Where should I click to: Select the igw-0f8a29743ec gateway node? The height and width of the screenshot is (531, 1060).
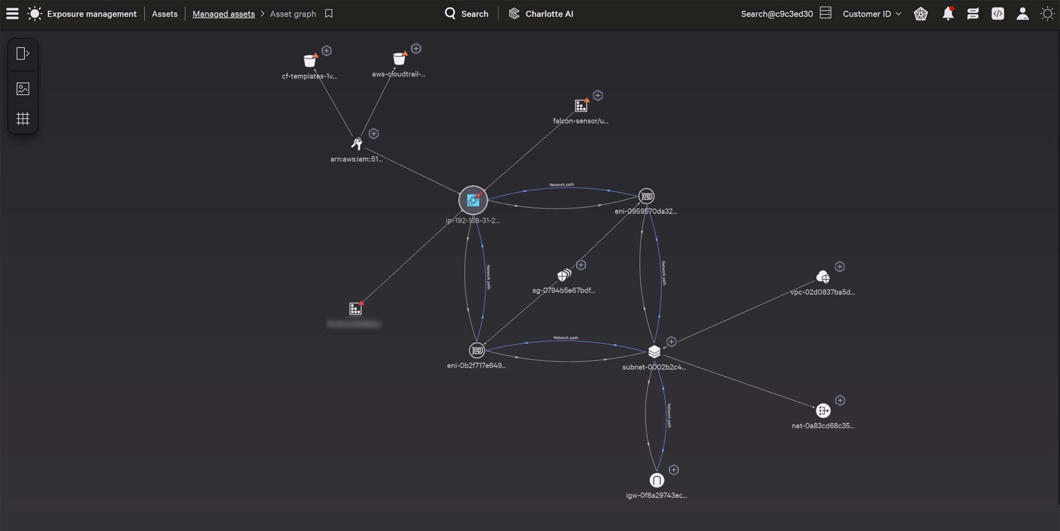657,480
